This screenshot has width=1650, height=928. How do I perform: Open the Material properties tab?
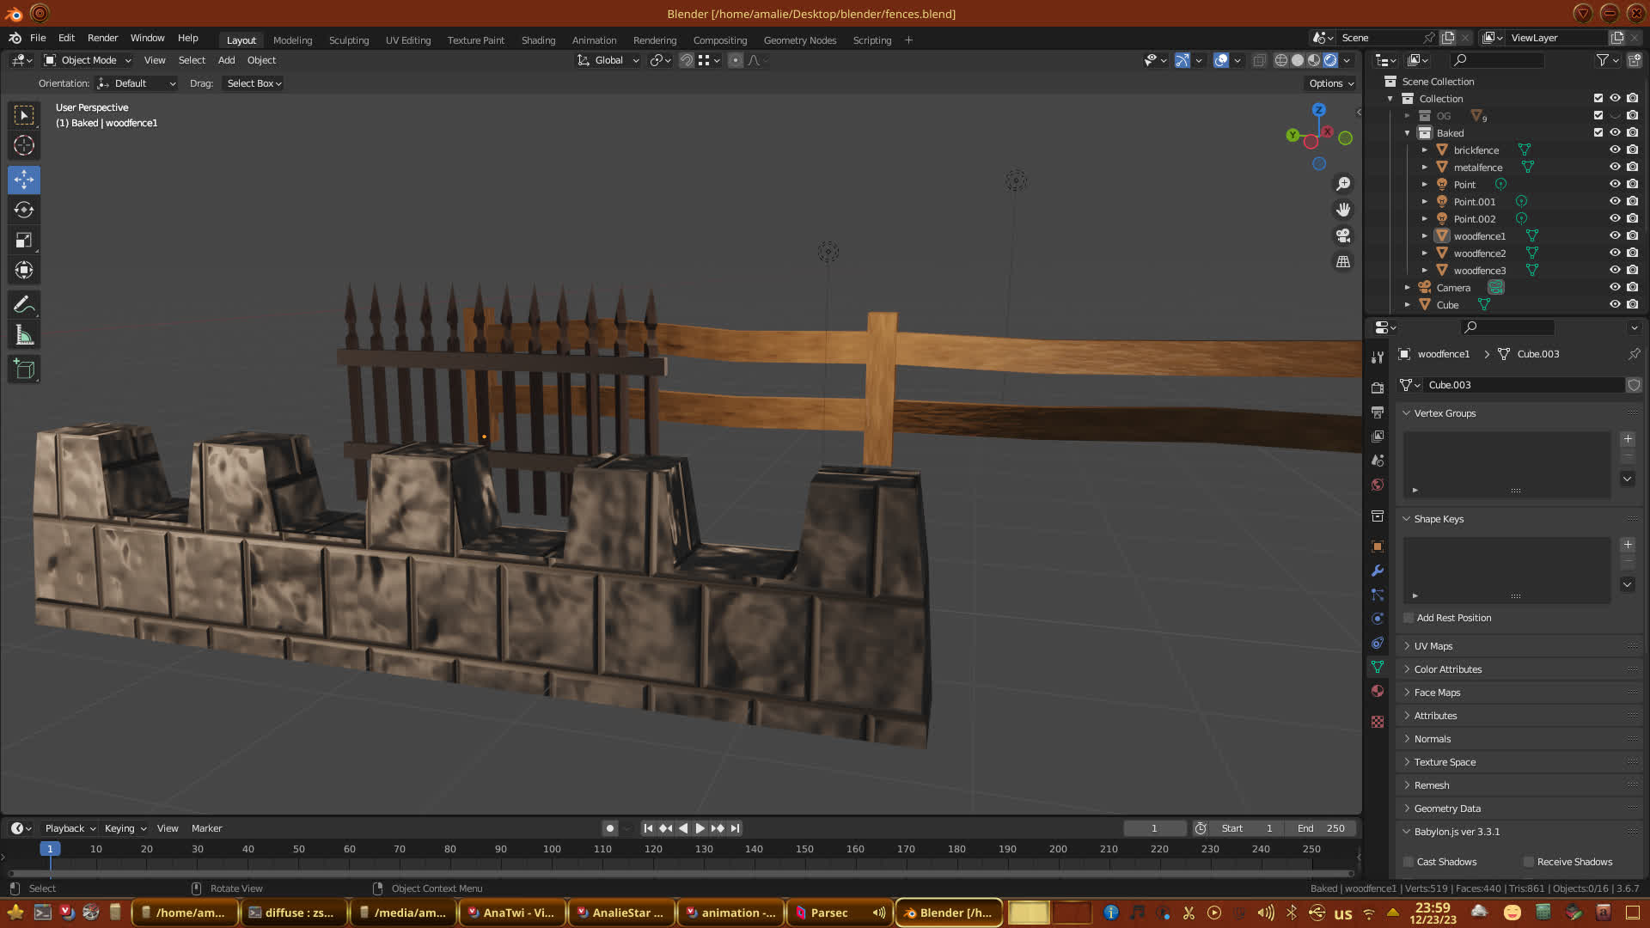pos(1378,691)
